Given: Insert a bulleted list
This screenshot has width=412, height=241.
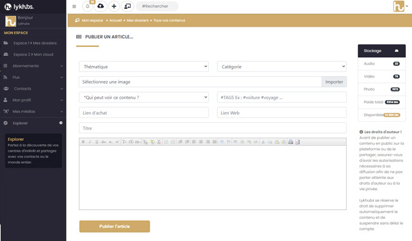Looking at the screenshot, I should coord(166,142).
